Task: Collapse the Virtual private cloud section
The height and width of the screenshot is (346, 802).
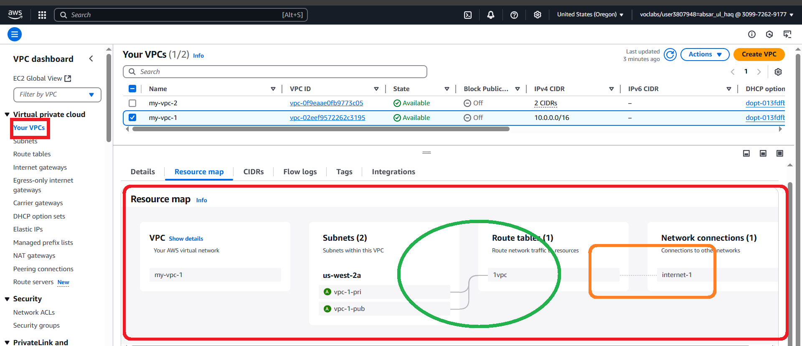Action: point(7,114)
